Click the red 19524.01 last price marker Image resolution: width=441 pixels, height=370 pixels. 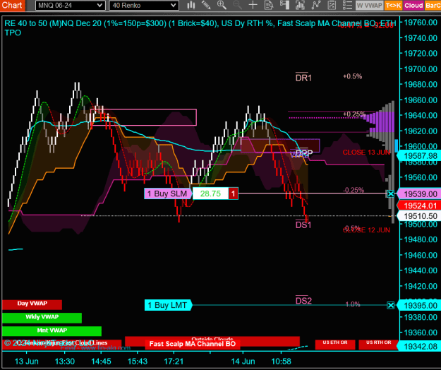coord(421,205)
